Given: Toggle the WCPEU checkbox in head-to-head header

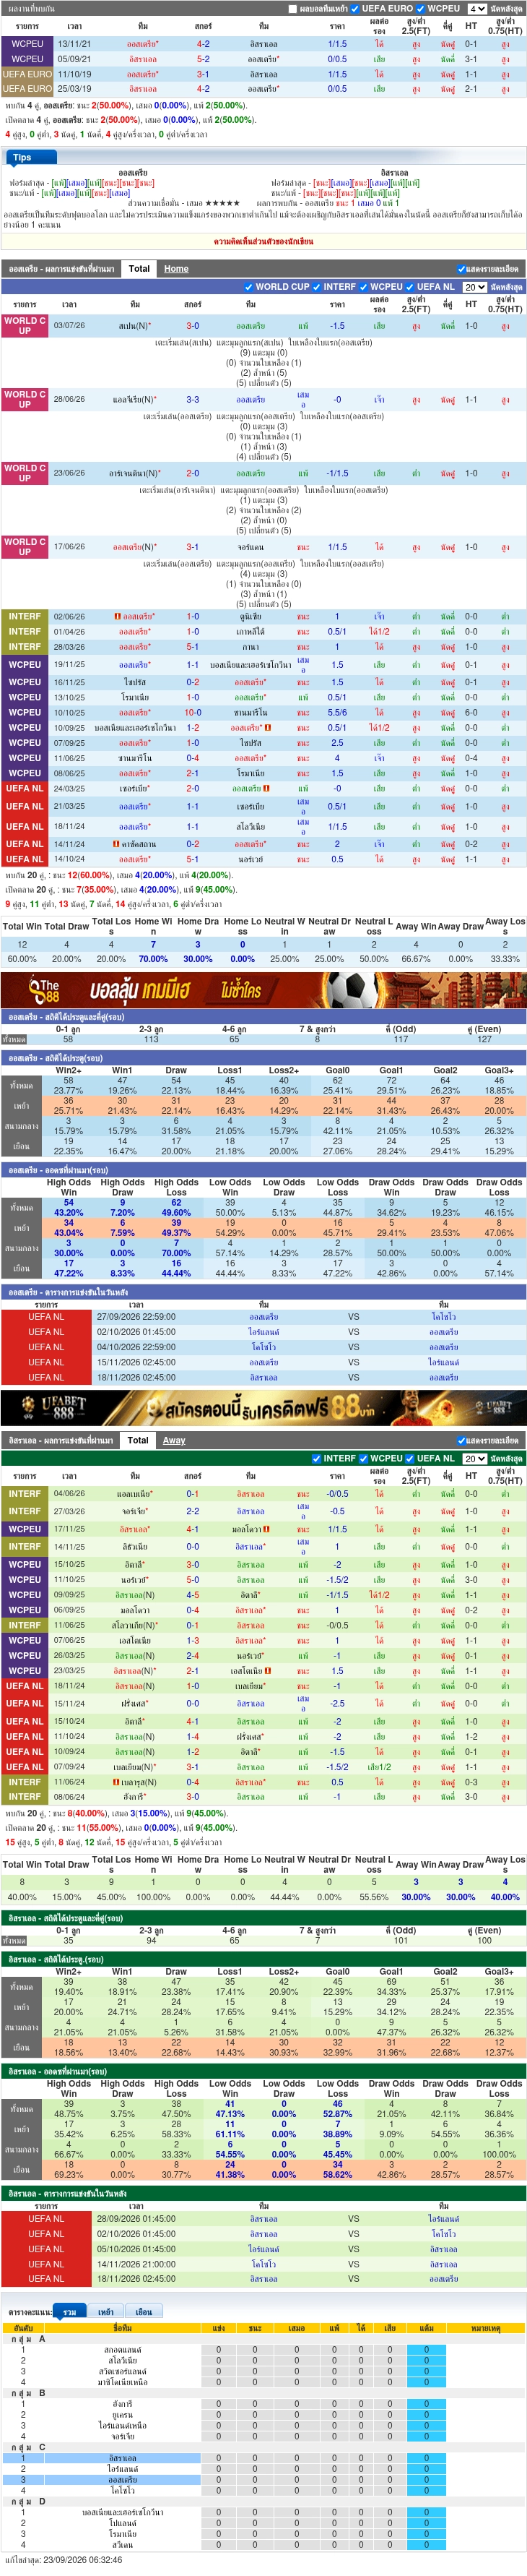Looking at the screenshot, I should (x=421, y=8).
